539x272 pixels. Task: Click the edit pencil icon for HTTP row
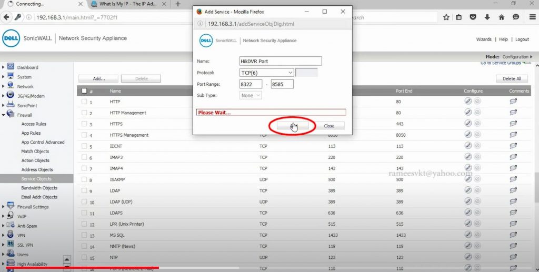[x=468, y=102]
